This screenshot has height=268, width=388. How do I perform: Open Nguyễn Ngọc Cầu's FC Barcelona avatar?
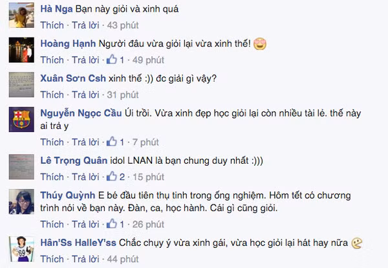pyautogui.click(x=21, y=119)
